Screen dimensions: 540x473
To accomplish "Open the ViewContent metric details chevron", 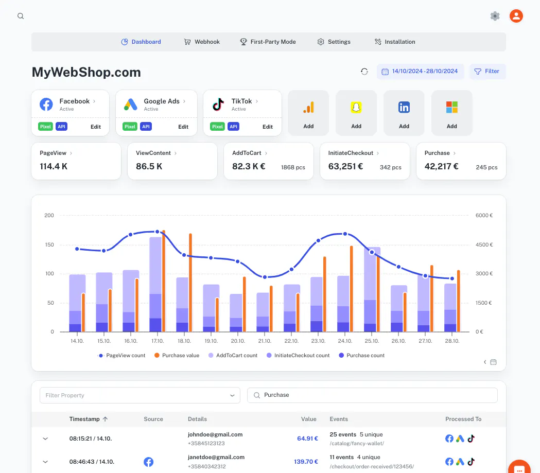I will [176, 153].
